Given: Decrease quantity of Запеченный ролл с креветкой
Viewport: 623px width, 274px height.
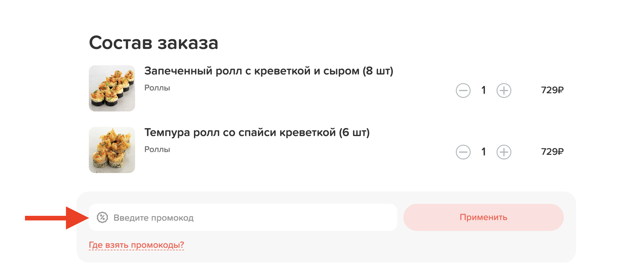Looking at the screenshot, I should tap(463, 91).
